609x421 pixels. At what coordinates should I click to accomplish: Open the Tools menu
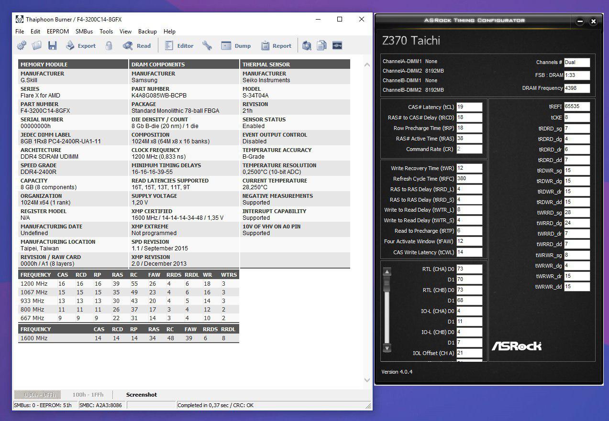pos(106,32)
